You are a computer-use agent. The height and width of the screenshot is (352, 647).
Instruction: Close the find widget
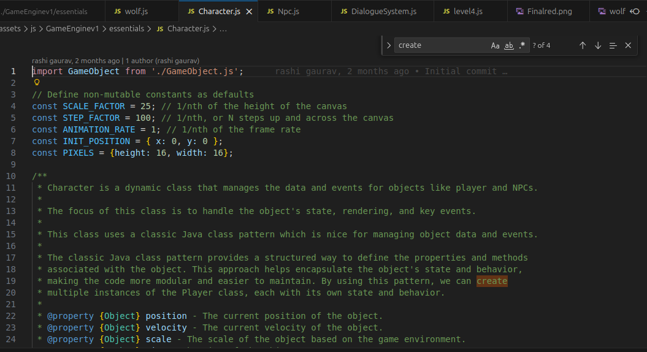628,45
